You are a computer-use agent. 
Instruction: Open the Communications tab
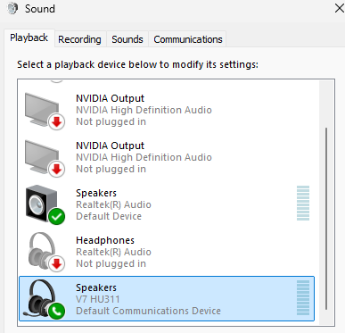coord(188,39)
